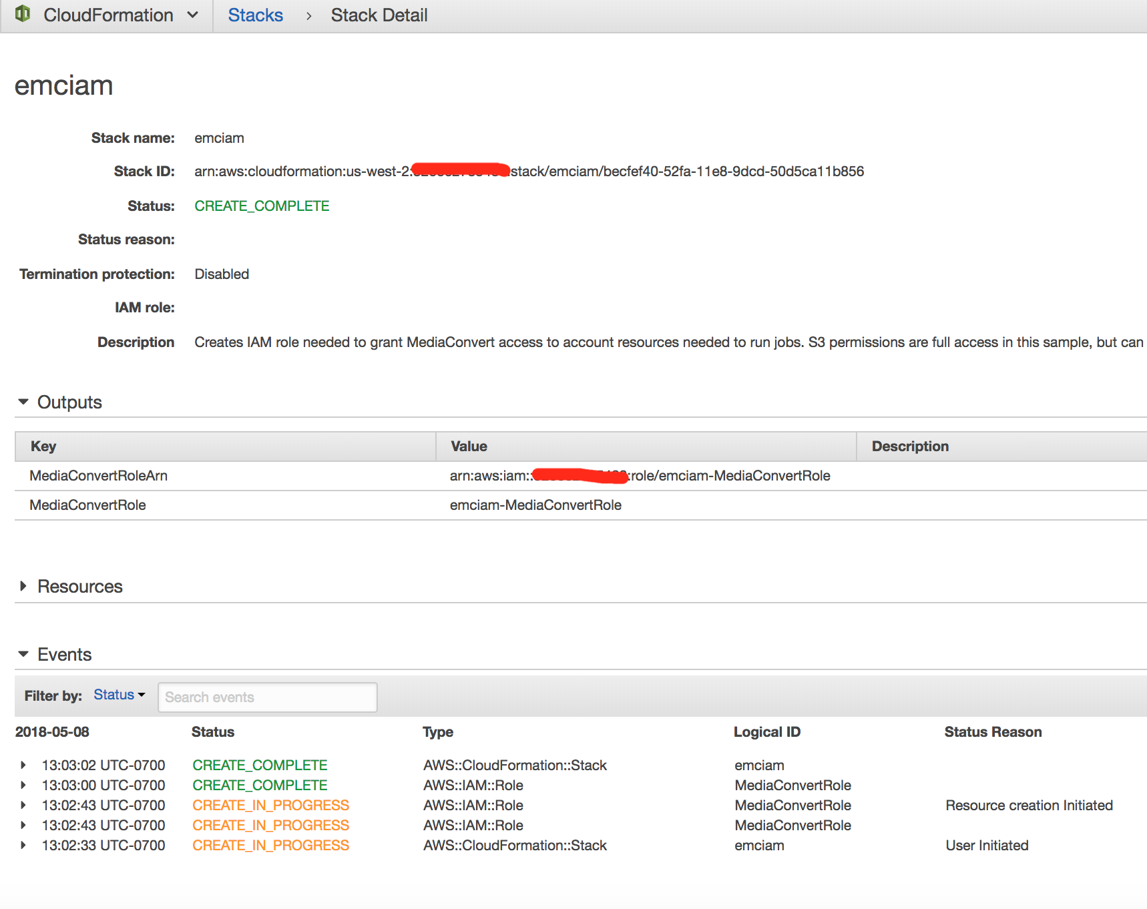Image resolution: width=1147 pixels, height=909 pixels.
Task: Focus the Search events input field
Action: click(x=267, y=697)
